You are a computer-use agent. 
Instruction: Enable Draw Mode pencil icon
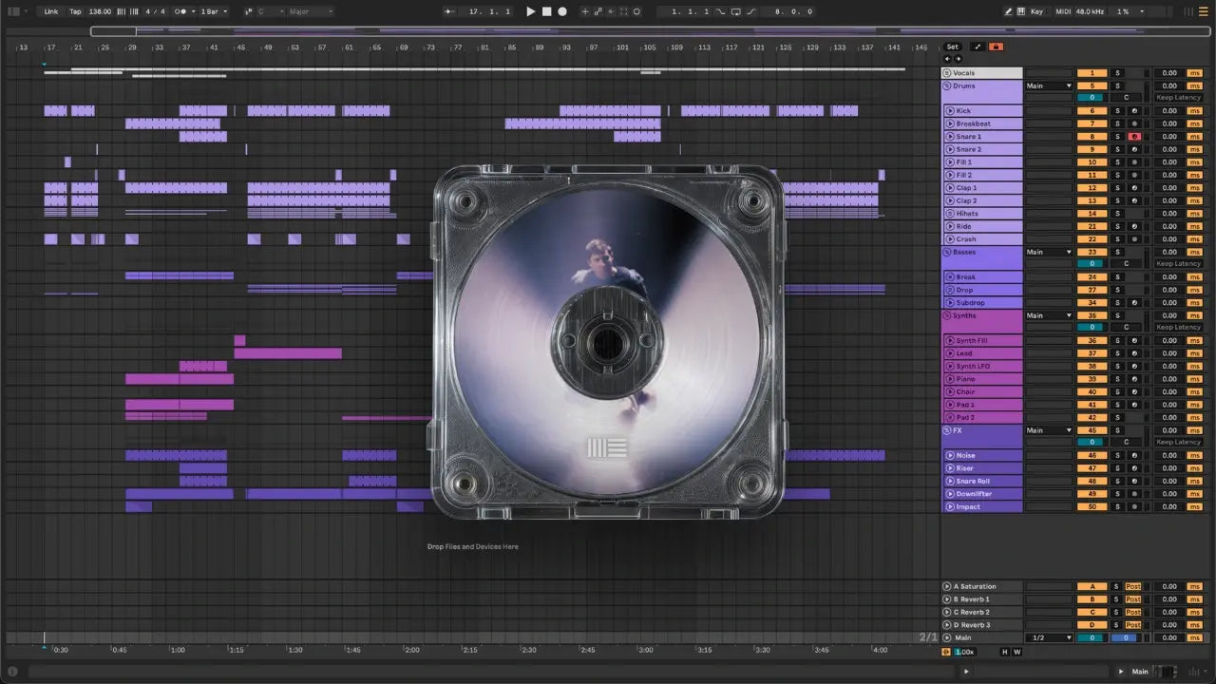[x=1009, y=11]
